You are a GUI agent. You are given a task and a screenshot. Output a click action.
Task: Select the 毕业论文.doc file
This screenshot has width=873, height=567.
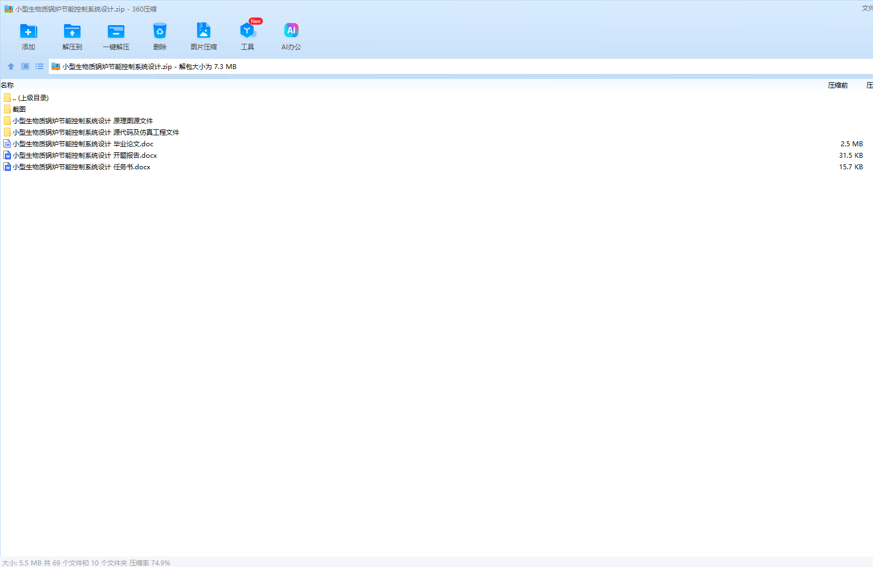pos(83,144)
